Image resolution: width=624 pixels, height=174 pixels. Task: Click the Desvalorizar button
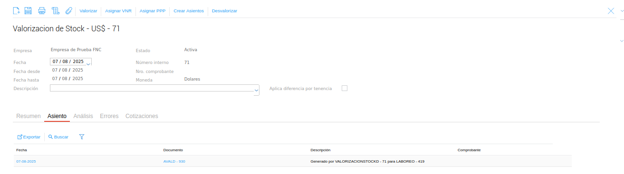pyautogui.click(x=224, y=10)
